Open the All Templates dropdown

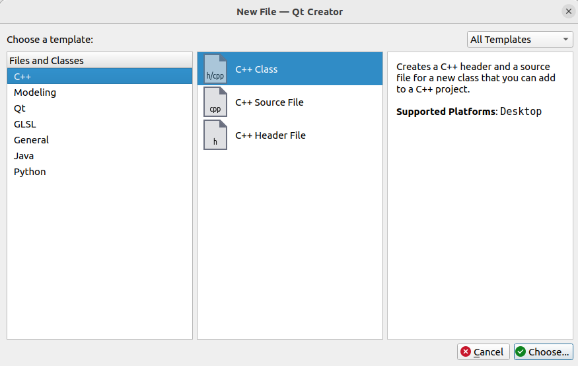pos(520,40)
